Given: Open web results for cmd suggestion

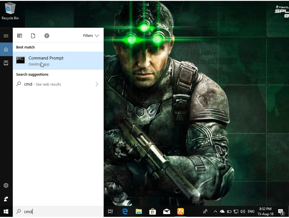Looking at the screenshot, I should pyautogui.click(x=58, y=84).
